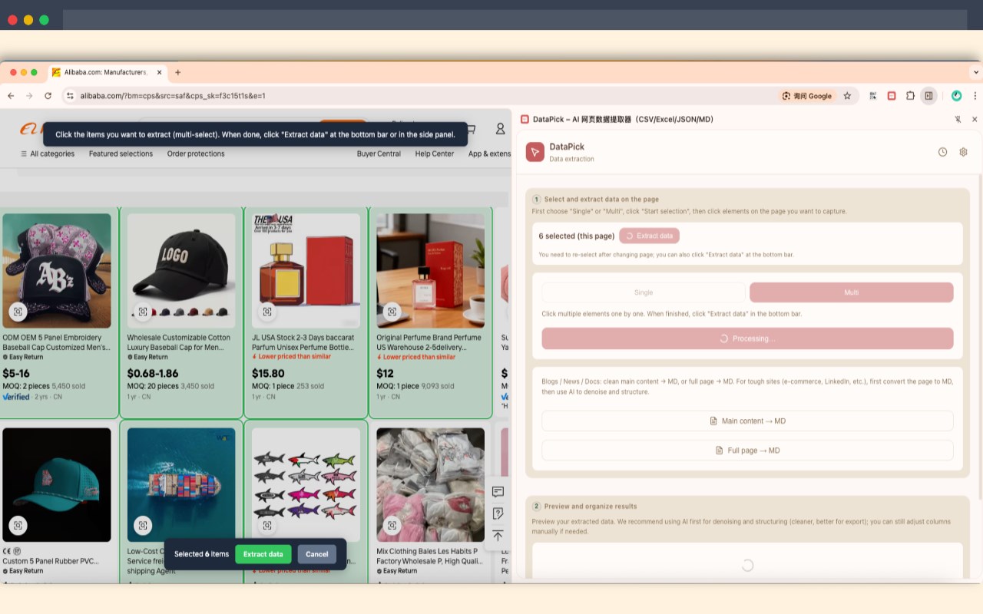Click the 询问 Google lens button
Screen dimensions: 983x614
(807, 96)
